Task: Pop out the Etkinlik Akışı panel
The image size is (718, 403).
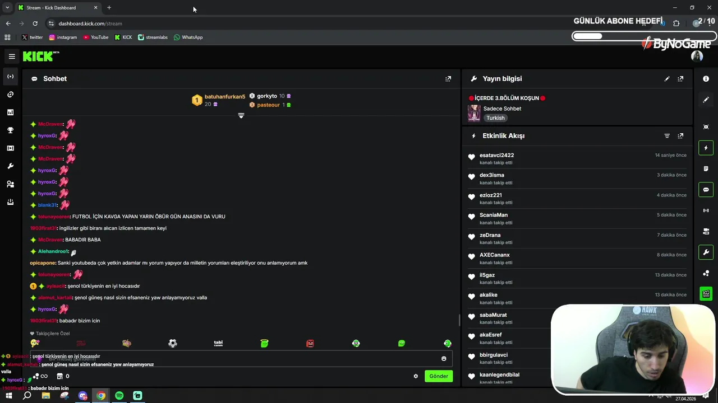Action: [680, 136]
